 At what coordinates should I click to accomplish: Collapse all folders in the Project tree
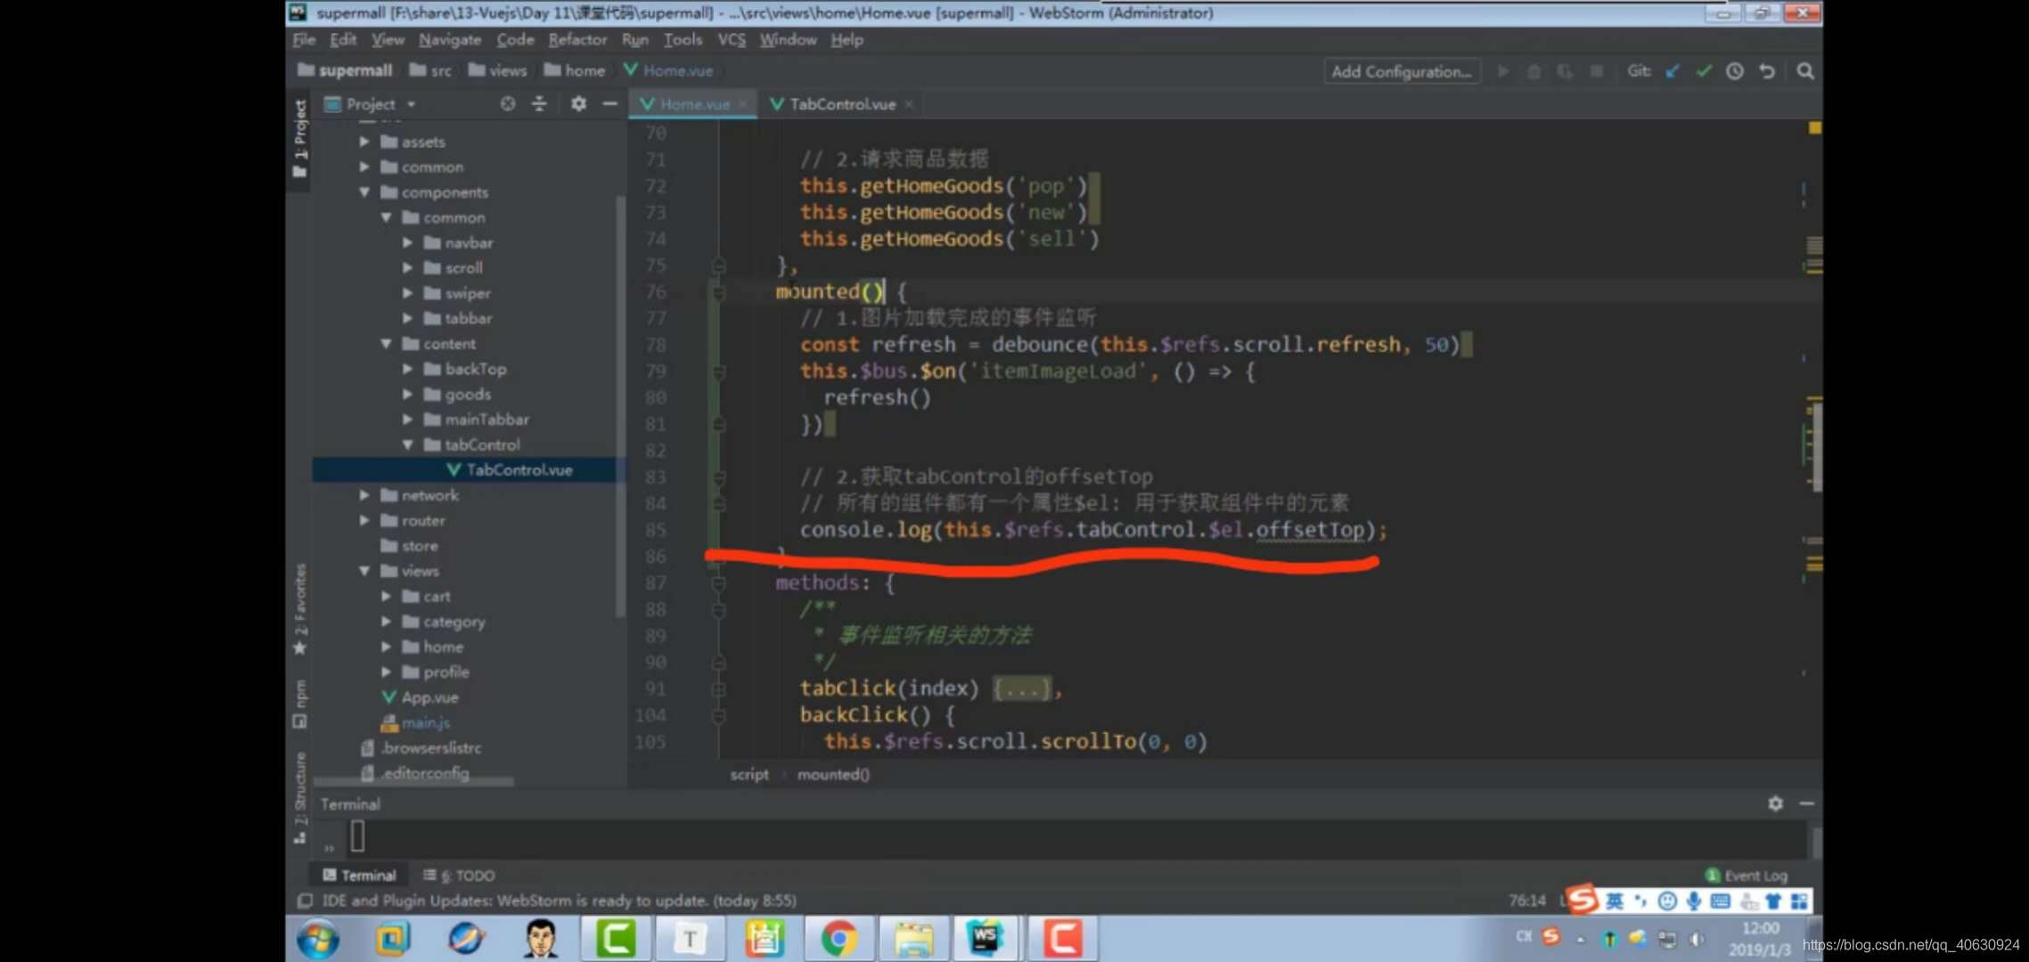pos(539,103)
